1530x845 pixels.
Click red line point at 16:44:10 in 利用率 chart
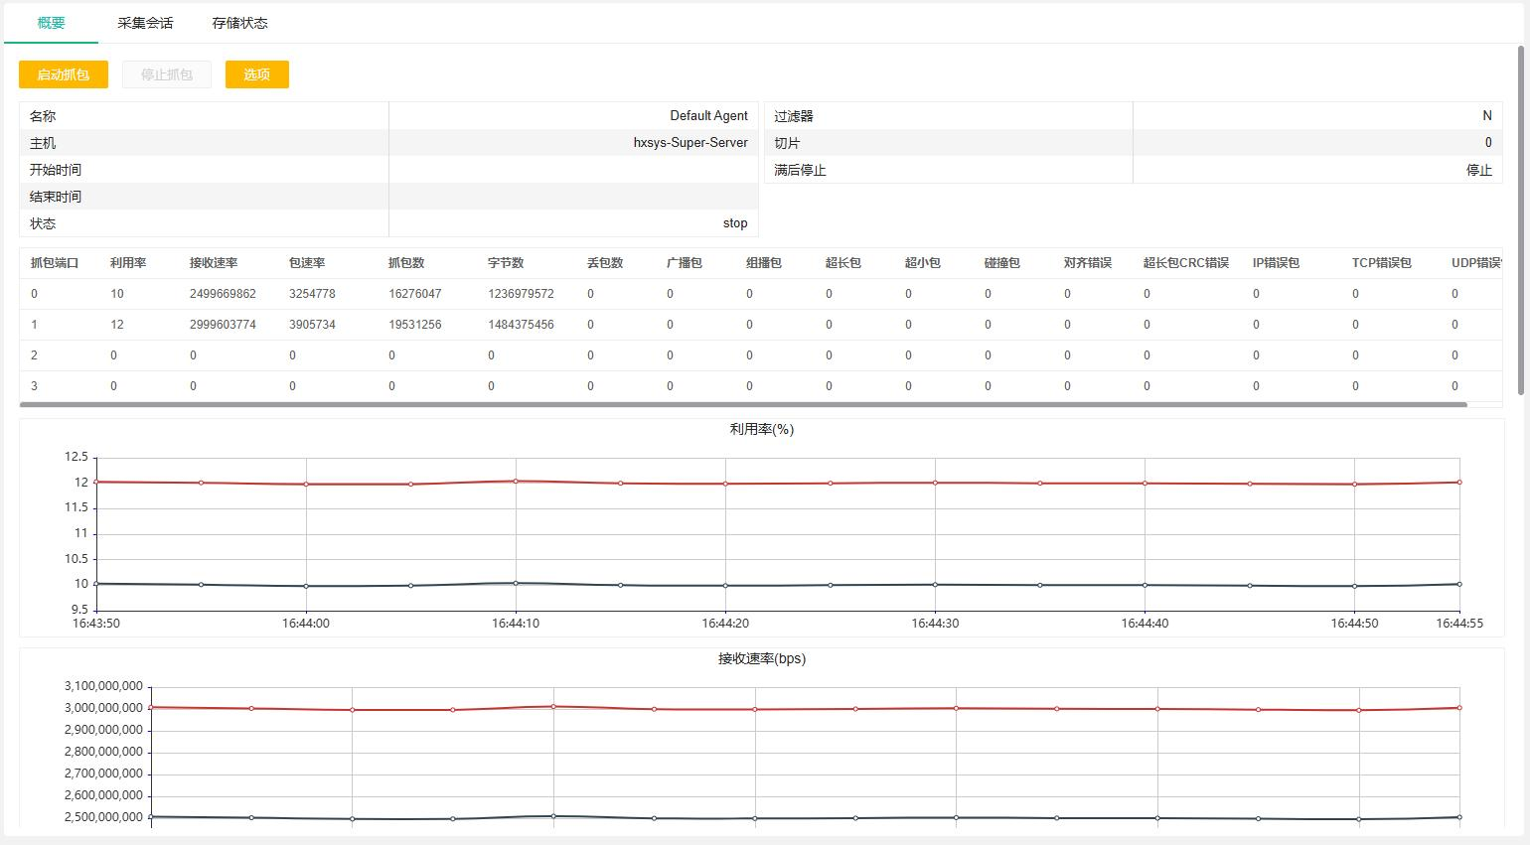coord(516,481)
